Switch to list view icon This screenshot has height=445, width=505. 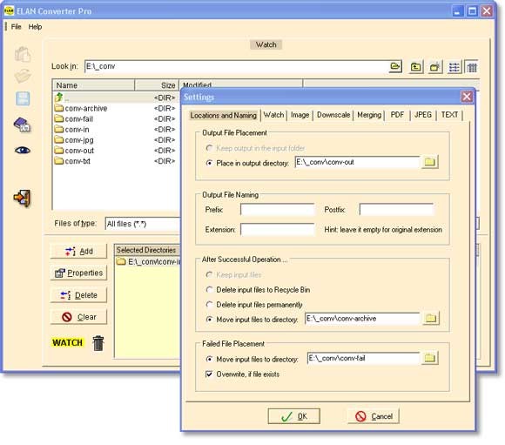pos(454,67)
